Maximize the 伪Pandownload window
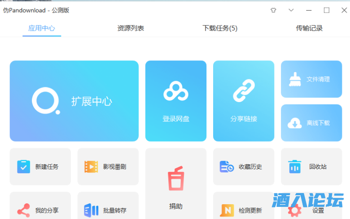The height and width of the screenshot is (219, 350). coord(327,10)
